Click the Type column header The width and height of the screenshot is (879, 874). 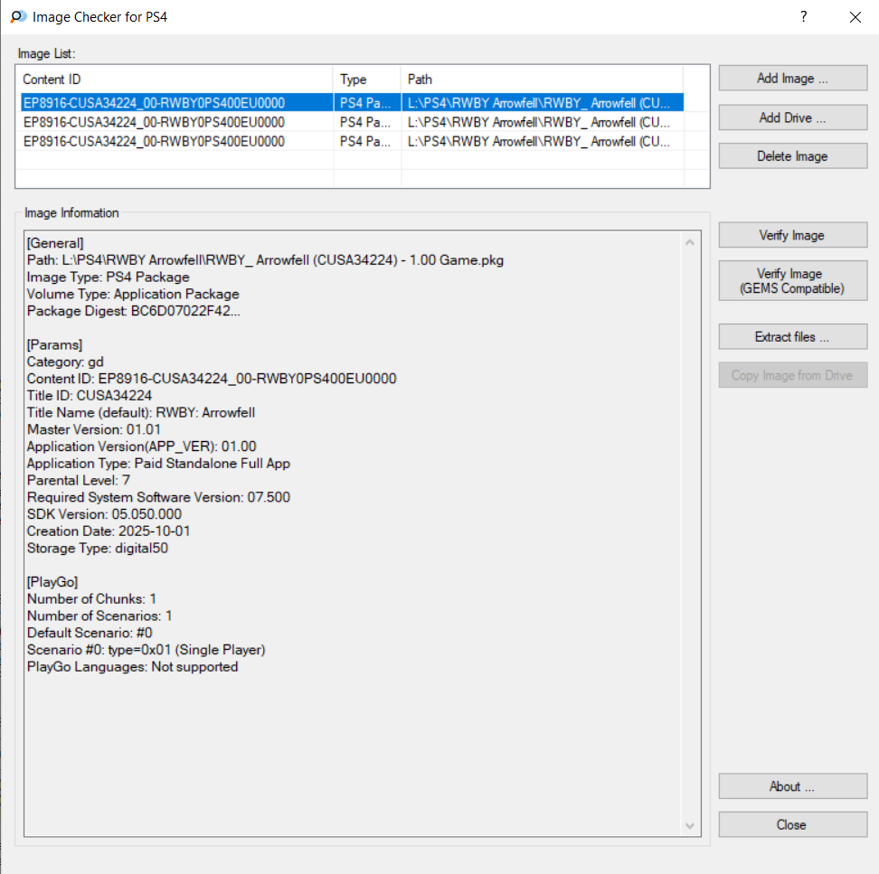[366, 80]
